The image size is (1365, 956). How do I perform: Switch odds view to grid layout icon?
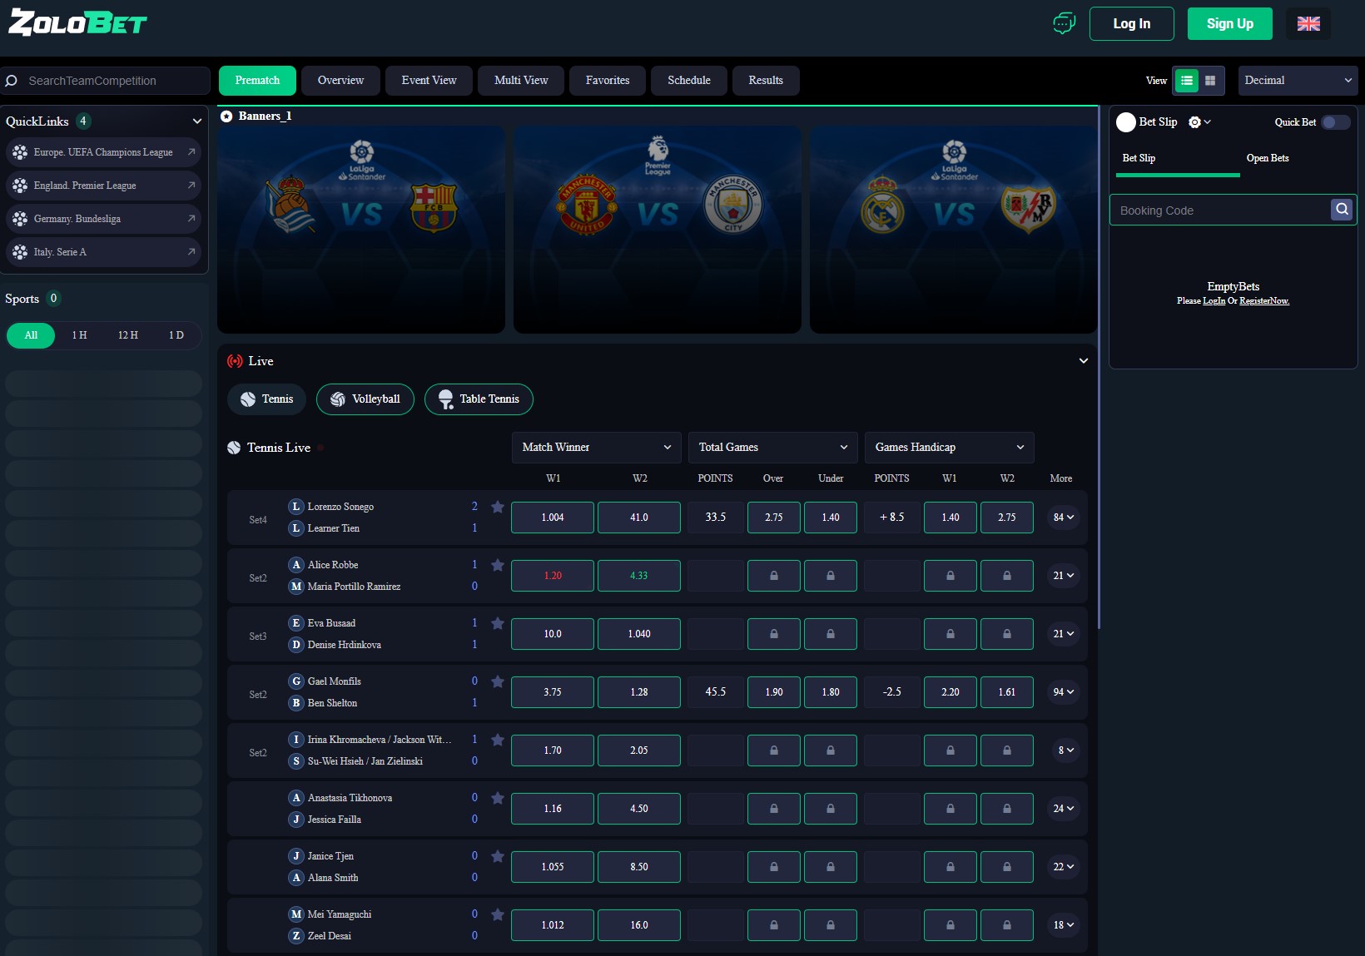pyautogui.click(x=1209, y=81)
